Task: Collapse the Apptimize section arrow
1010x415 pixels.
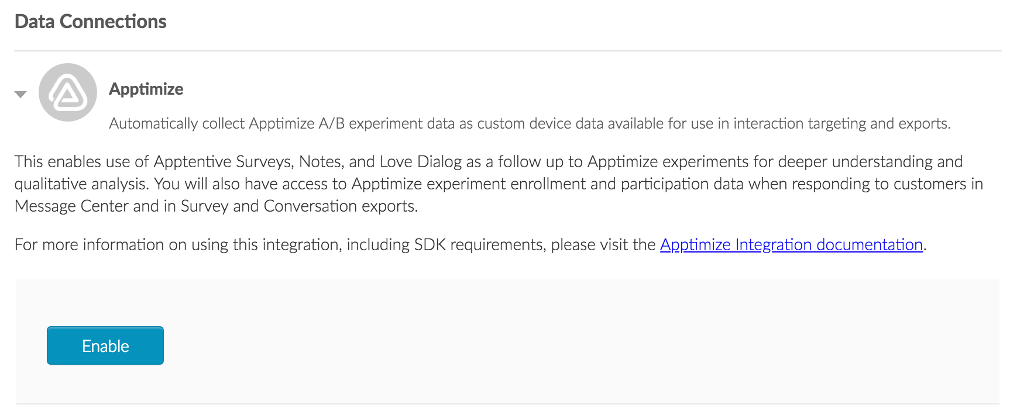Action: [20, 94]
